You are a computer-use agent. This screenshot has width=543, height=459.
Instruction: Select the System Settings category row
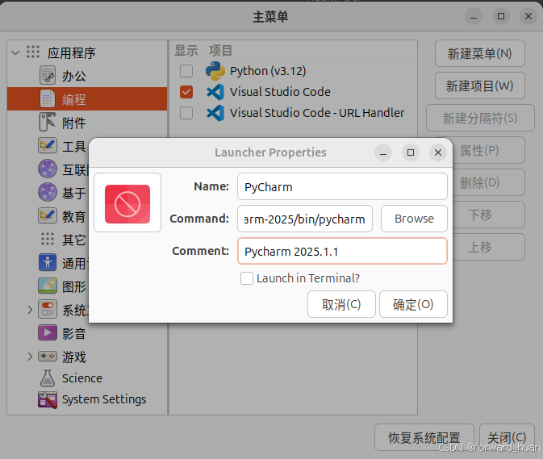pyautogui.click(x=87, y=399)
